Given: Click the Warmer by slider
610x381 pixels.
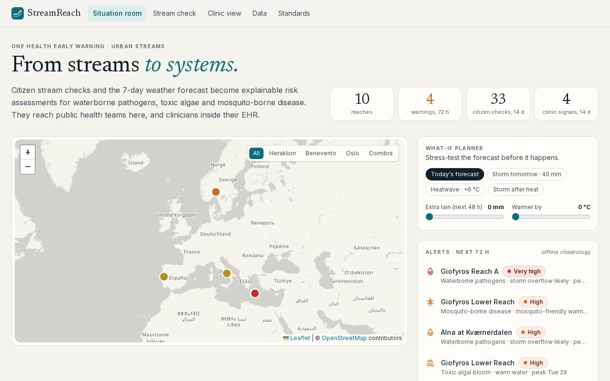Looking at the screenshot, I should pyautogui.click(x=551, y=217).
